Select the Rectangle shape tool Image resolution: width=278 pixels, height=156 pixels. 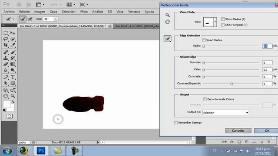pyautogui.click(x=13, y=83)
